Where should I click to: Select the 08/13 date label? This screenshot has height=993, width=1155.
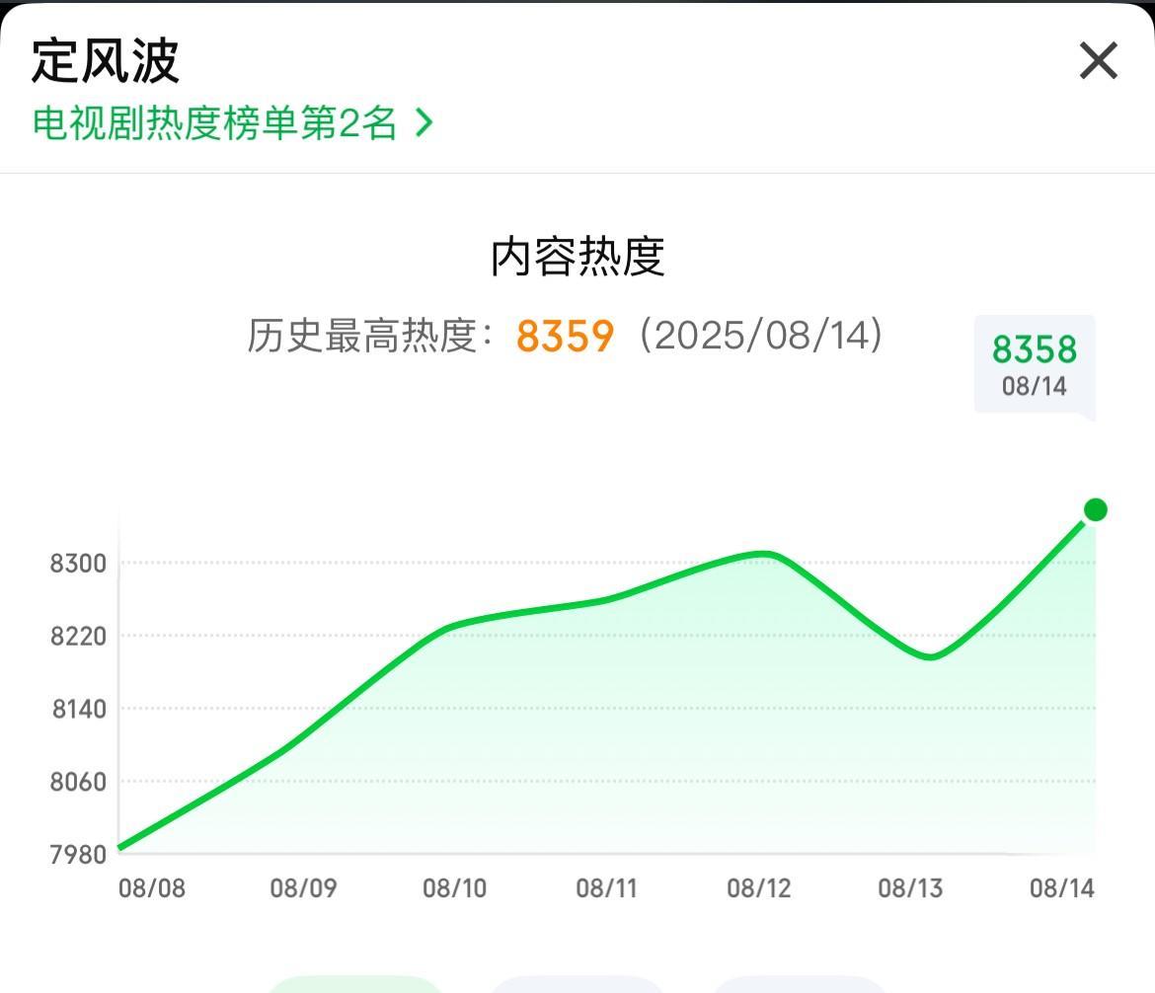[910, 888]
